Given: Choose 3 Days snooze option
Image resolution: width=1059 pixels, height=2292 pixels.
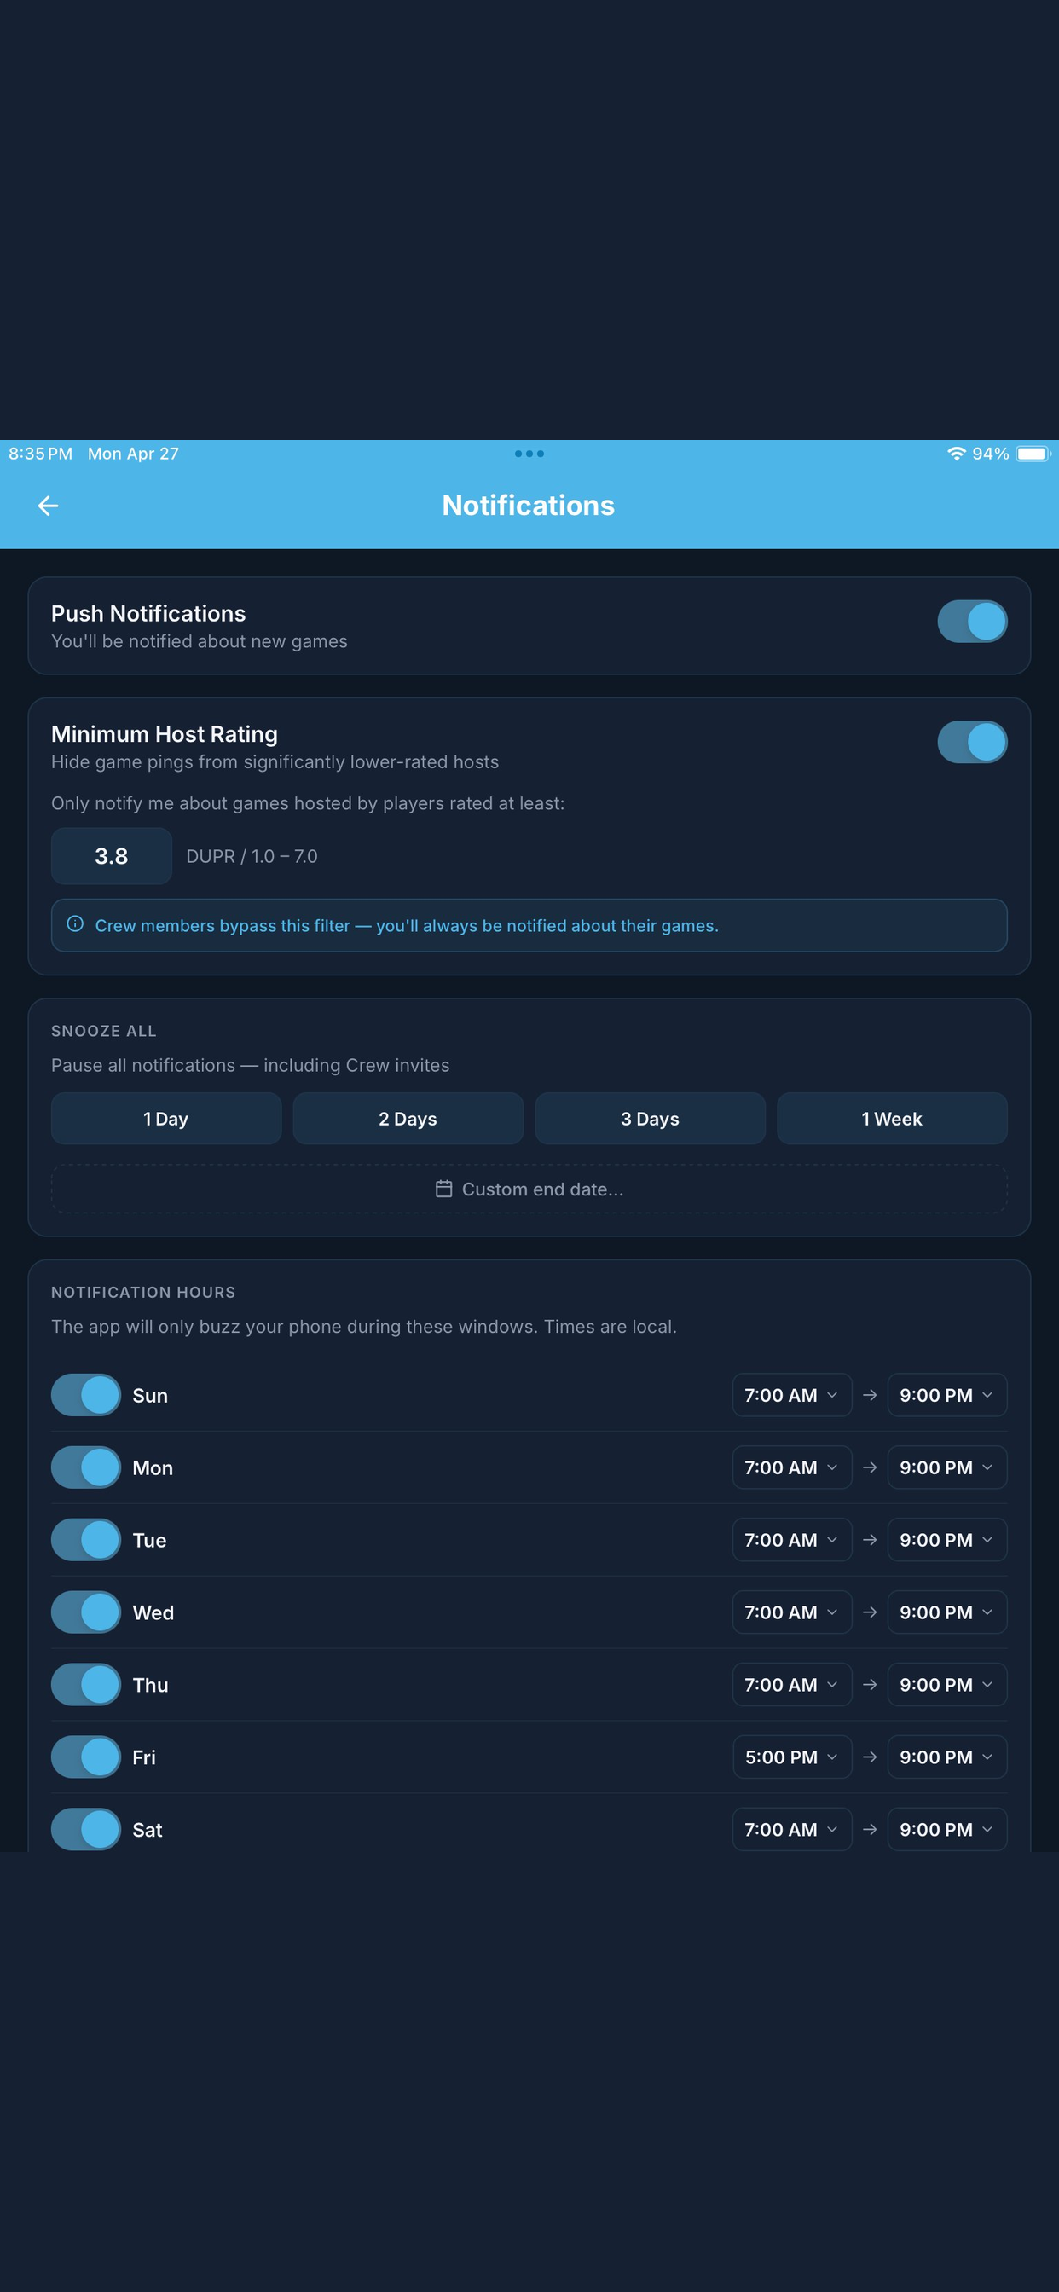Looking at the screenshot, I should [650, 1119].
